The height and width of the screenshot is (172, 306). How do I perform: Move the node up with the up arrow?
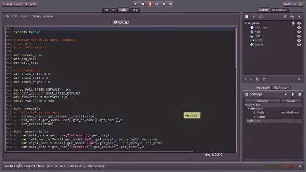click(246, 79)
